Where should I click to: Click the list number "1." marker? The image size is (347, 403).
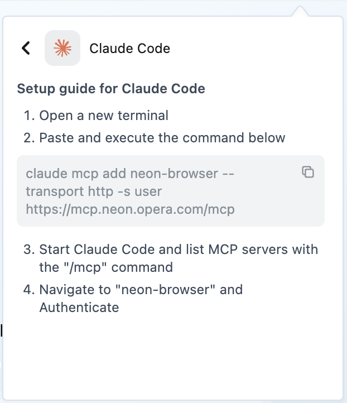coord(29,116)
